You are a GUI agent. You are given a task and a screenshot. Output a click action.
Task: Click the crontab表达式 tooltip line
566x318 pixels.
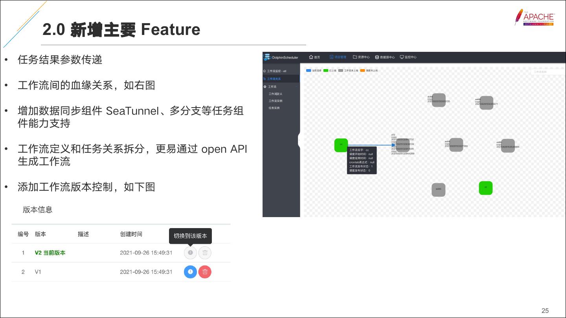(x=362, y=162)
